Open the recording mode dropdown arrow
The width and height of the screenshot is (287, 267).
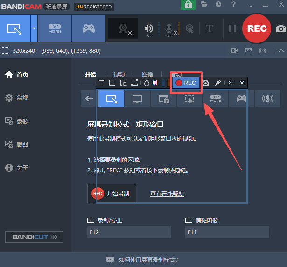click(34, 28)
